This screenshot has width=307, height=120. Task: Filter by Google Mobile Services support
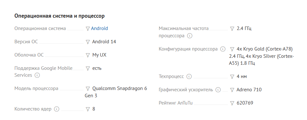click(88, 69)
